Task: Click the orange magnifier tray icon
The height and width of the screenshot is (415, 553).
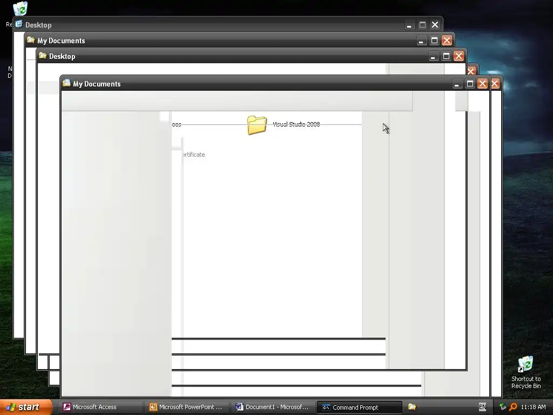Action: pos(513,407)
